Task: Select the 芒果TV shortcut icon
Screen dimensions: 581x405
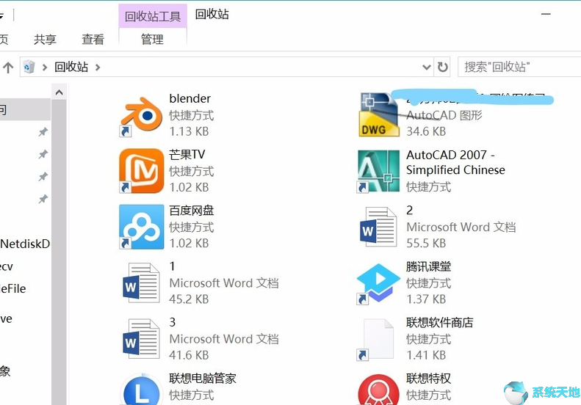Action: pyautogui.click(x=141, y=171)
